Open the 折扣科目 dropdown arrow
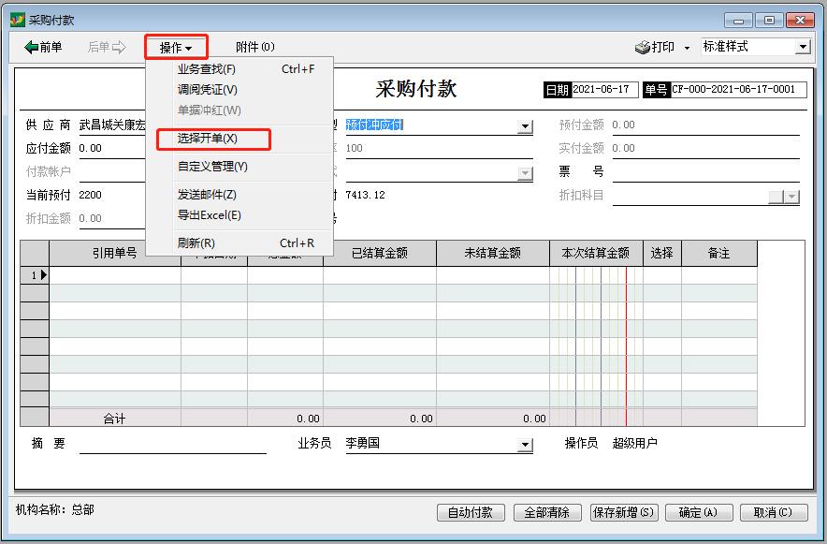This screenshot has width=827, height=544. (792, 197)
